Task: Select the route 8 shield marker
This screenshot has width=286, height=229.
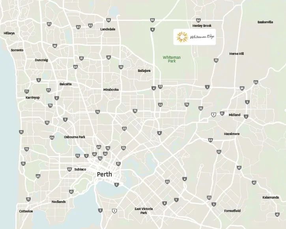Action: 164,203
